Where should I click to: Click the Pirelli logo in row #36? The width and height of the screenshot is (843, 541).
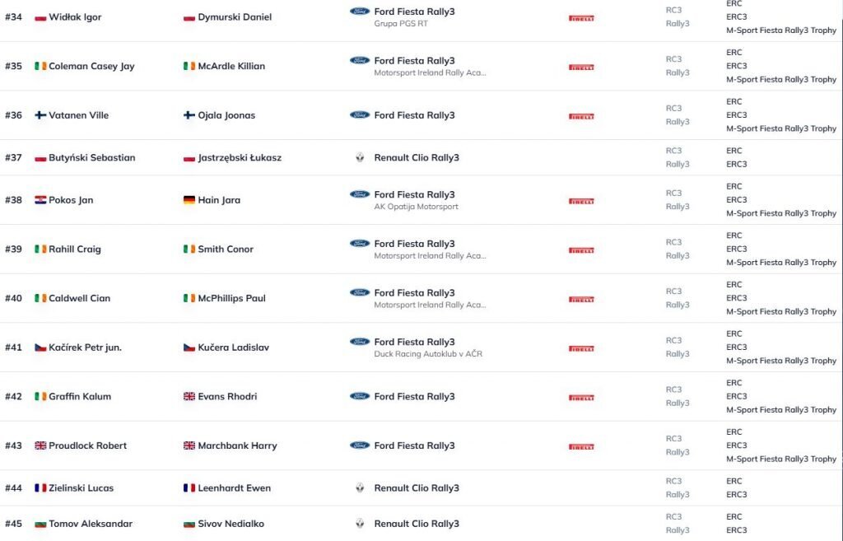581,116
